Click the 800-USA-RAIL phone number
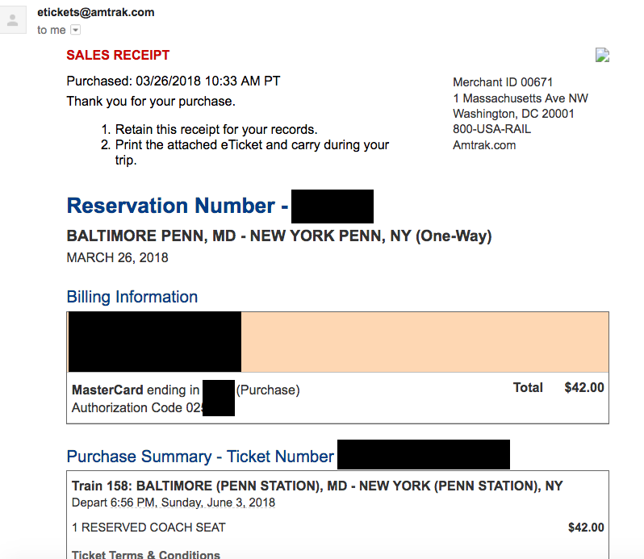644x559 pixels. point(491,129)
